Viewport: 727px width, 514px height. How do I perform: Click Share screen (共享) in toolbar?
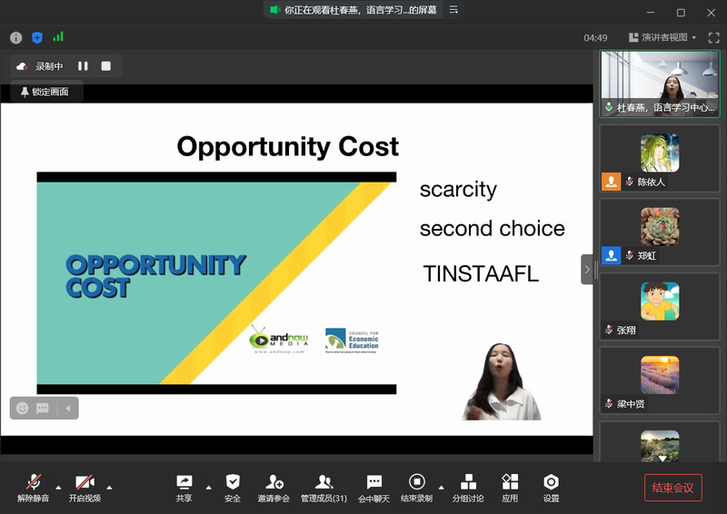tap(184, 488)
